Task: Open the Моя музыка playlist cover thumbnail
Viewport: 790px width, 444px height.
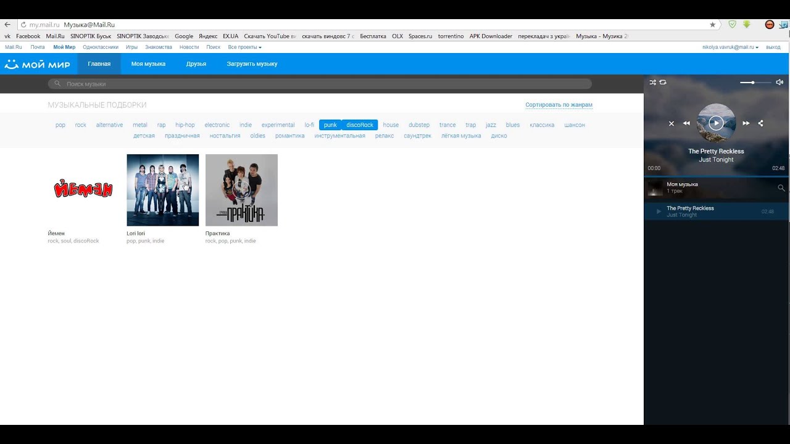Action: click(655, 188)
